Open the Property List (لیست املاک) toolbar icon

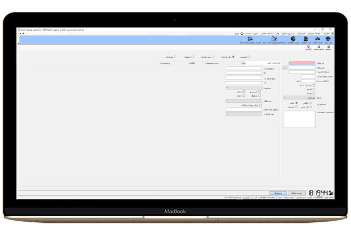(x=317, y=38)
